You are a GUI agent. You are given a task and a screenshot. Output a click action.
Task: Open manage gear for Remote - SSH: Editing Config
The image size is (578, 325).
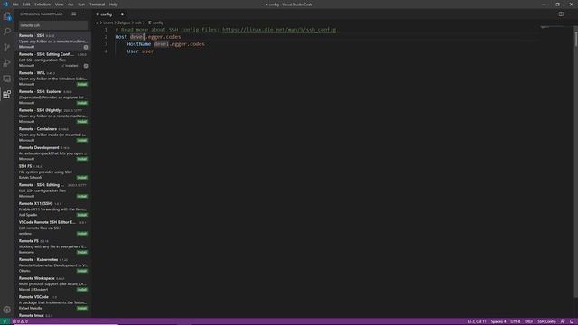86,66
